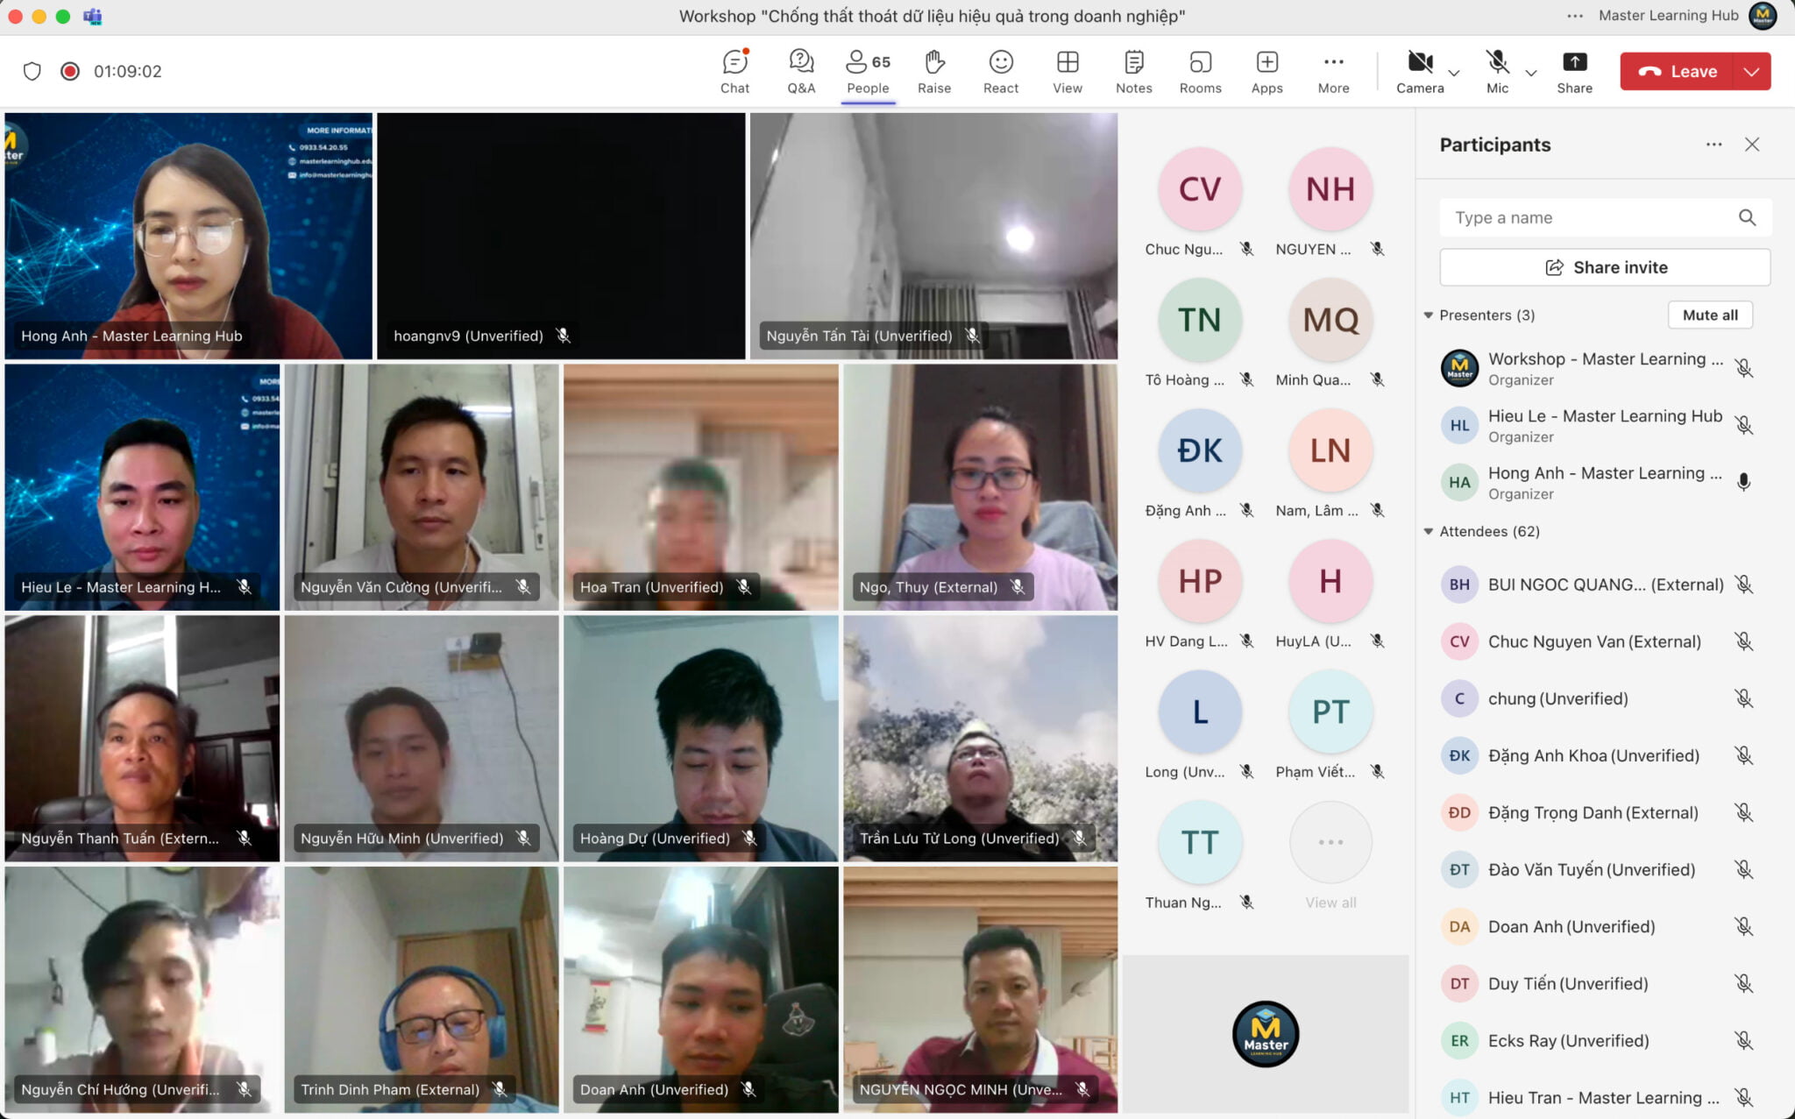Open the Chat panel
Image resolution: width=1795 pixels, height=1119 pixels.
(x=734, y=71)
